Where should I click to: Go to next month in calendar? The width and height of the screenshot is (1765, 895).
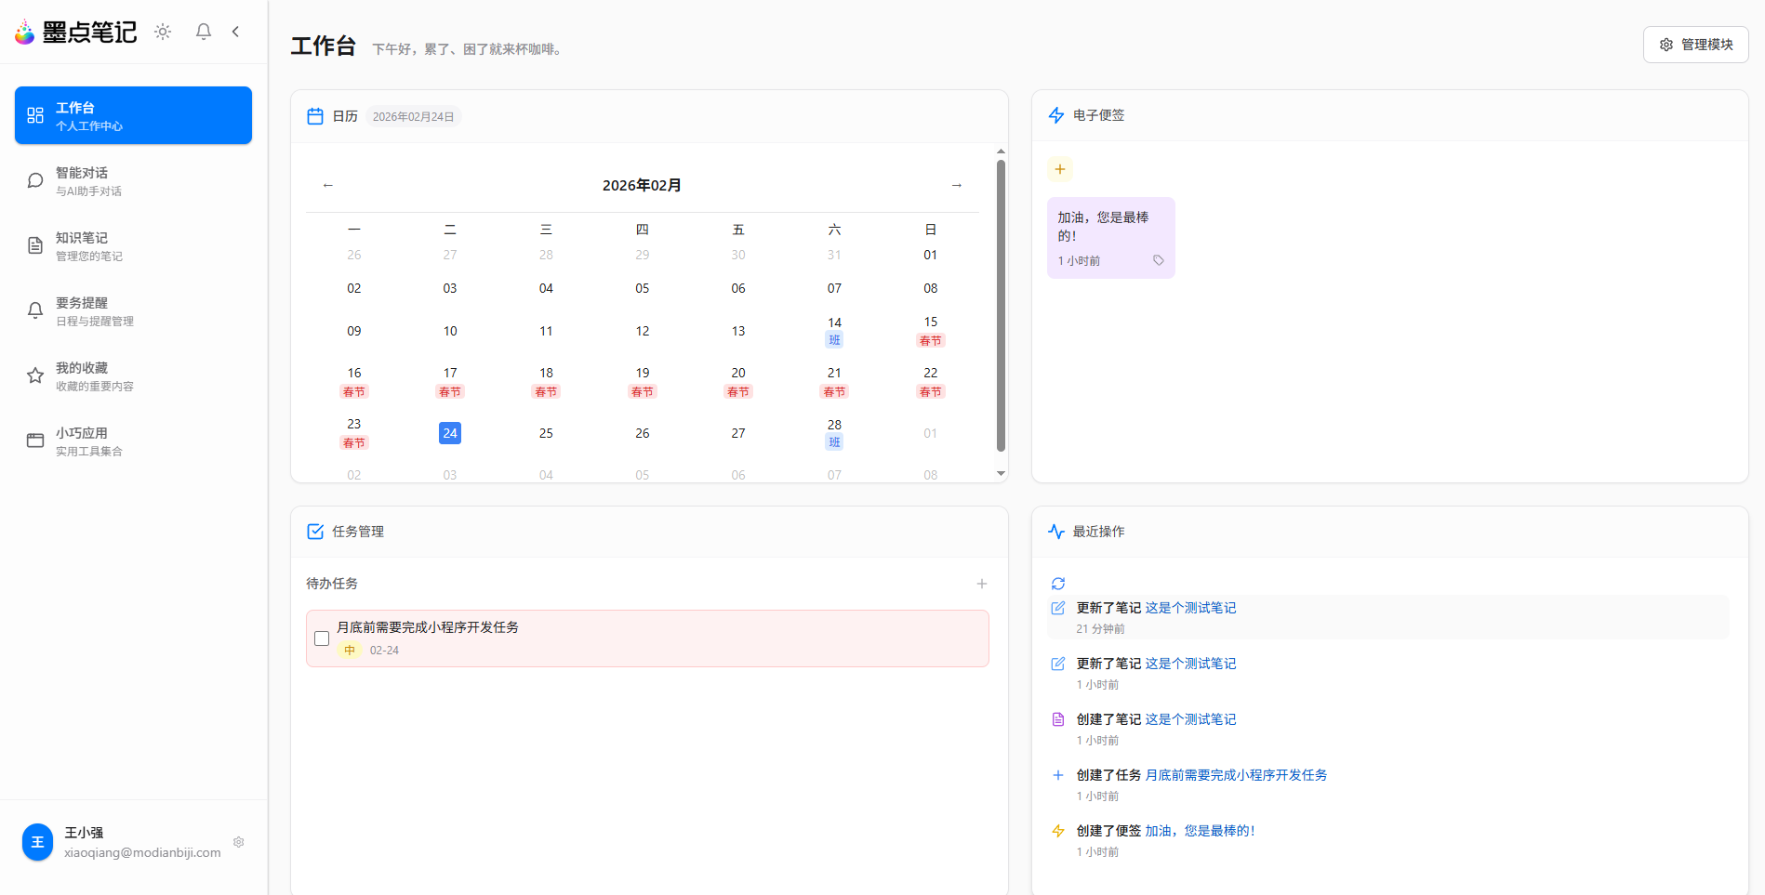[956, 186]
